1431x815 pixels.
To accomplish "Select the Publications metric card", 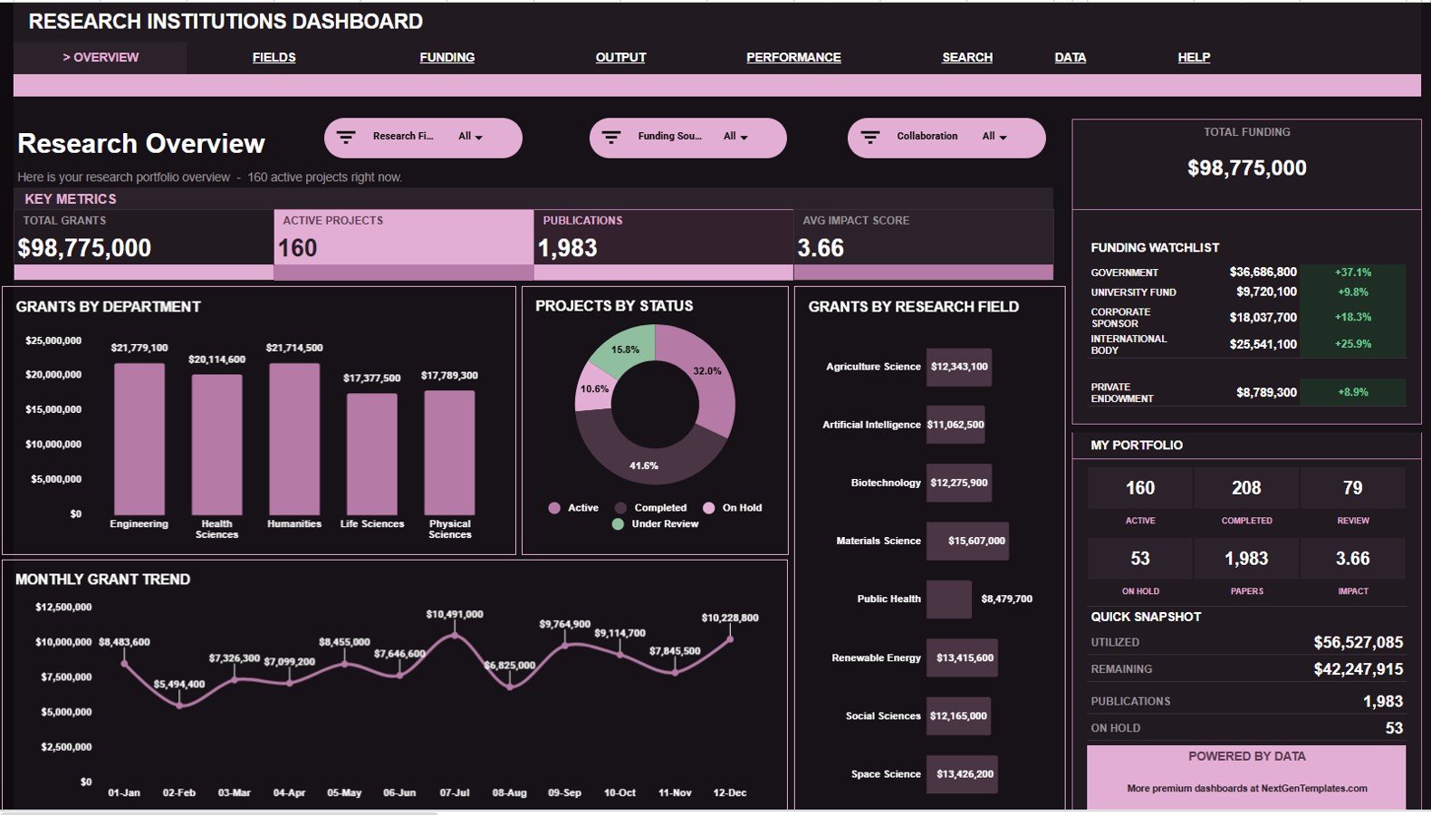I will click(x=664, y=244).
